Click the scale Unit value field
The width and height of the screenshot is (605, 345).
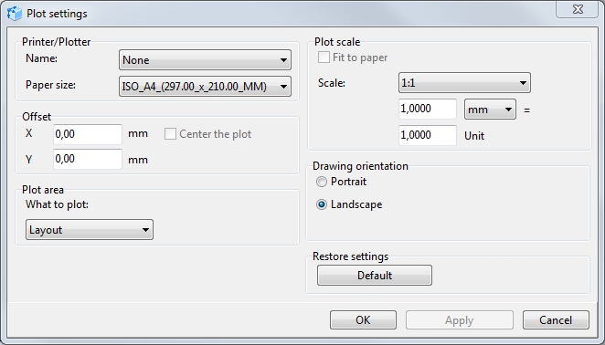tap(428, 135)
